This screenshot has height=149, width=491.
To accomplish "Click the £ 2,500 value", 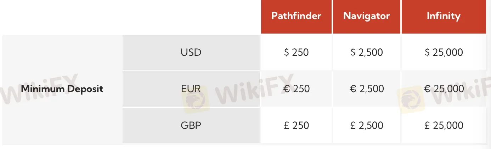I will pos(366,125).
